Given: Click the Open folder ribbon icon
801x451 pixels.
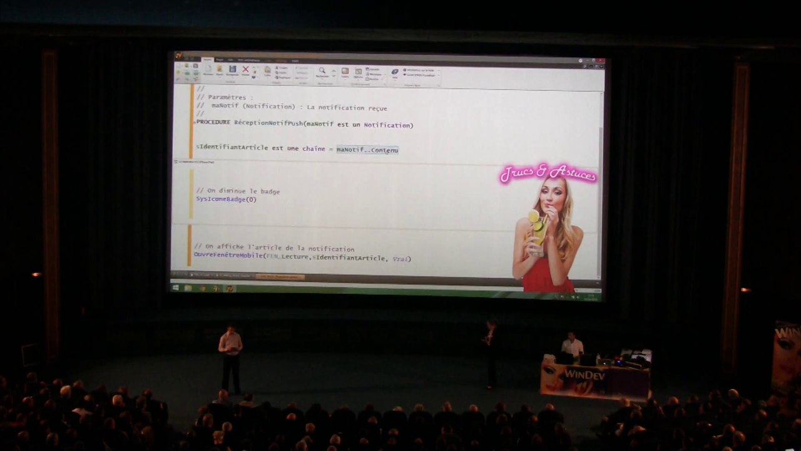Looking at the screenshot, I should coord(220,69).
